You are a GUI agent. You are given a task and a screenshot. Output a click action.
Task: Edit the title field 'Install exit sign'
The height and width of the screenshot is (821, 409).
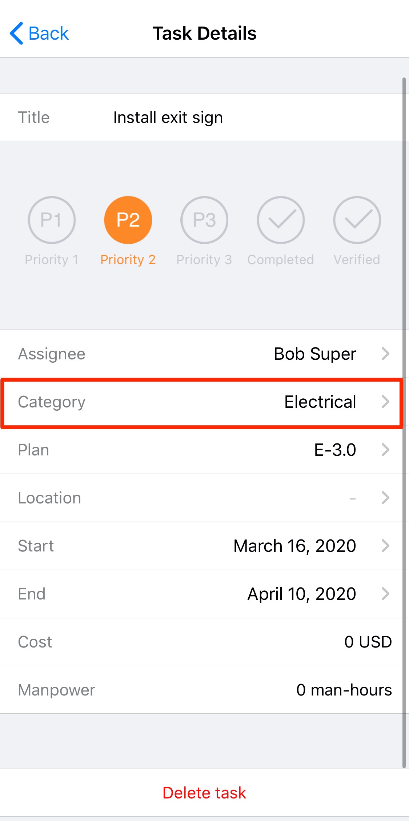[168, 117]
